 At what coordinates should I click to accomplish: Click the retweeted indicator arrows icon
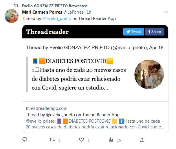(x=16, y=6)
